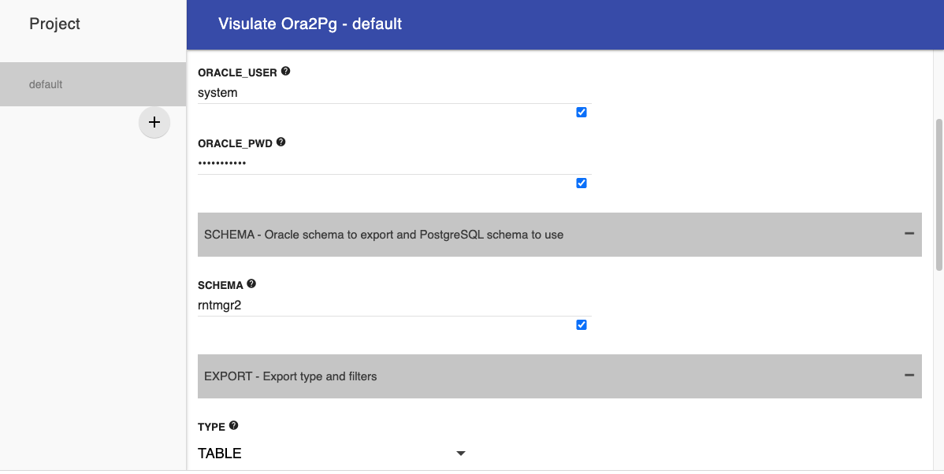Click the help icon next to SCHEMA

pos(251,284)
